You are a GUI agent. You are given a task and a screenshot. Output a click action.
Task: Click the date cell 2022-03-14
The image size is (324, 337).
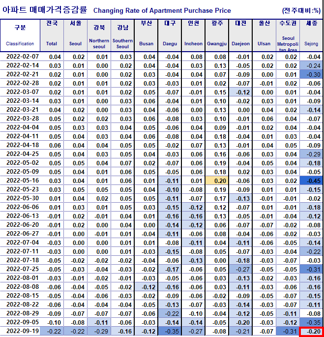pyautogui.click(x=20, y=101)
